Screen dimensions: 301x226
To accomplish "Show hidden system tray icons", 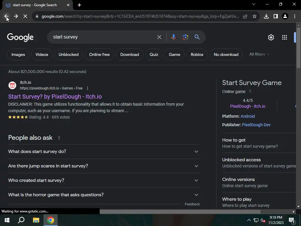I will pyautogui.click(x=249, y=220).
